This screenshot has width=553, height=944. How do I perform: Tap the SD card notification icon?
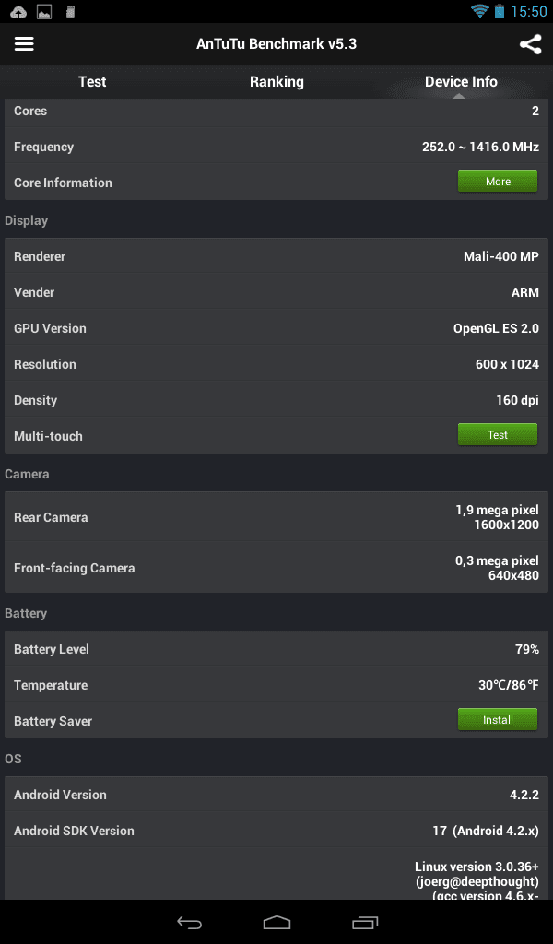pyautogui.click(x=70, y=11)
